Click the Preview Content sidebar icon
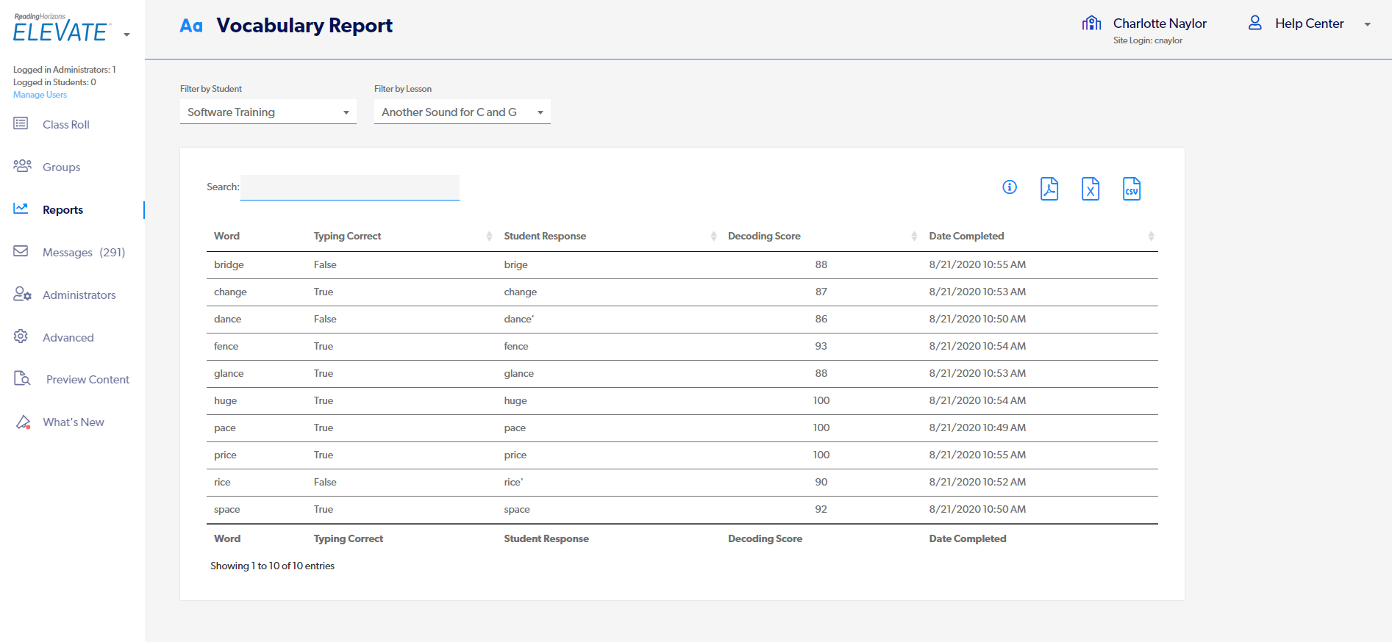The width and height of the screenshot is (1392, 642). (22, 379)
